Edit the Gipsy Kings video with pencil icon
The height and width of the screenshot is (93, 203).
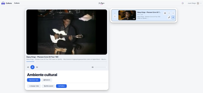[x=169, y=17]
